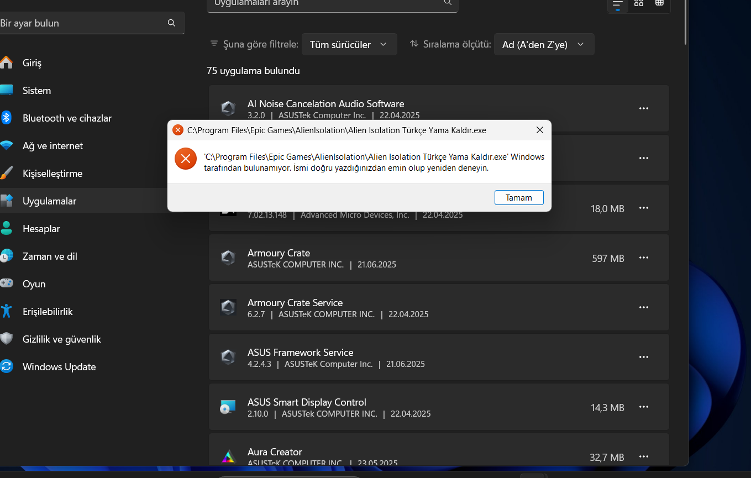This screenshot has width=751, height=478.
Task: Click the Zaman ve dil clock globe icon
Action: click(x=6, y=256)
